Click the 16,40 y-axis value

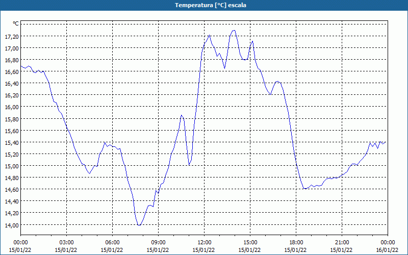click(x=12, y=84)
